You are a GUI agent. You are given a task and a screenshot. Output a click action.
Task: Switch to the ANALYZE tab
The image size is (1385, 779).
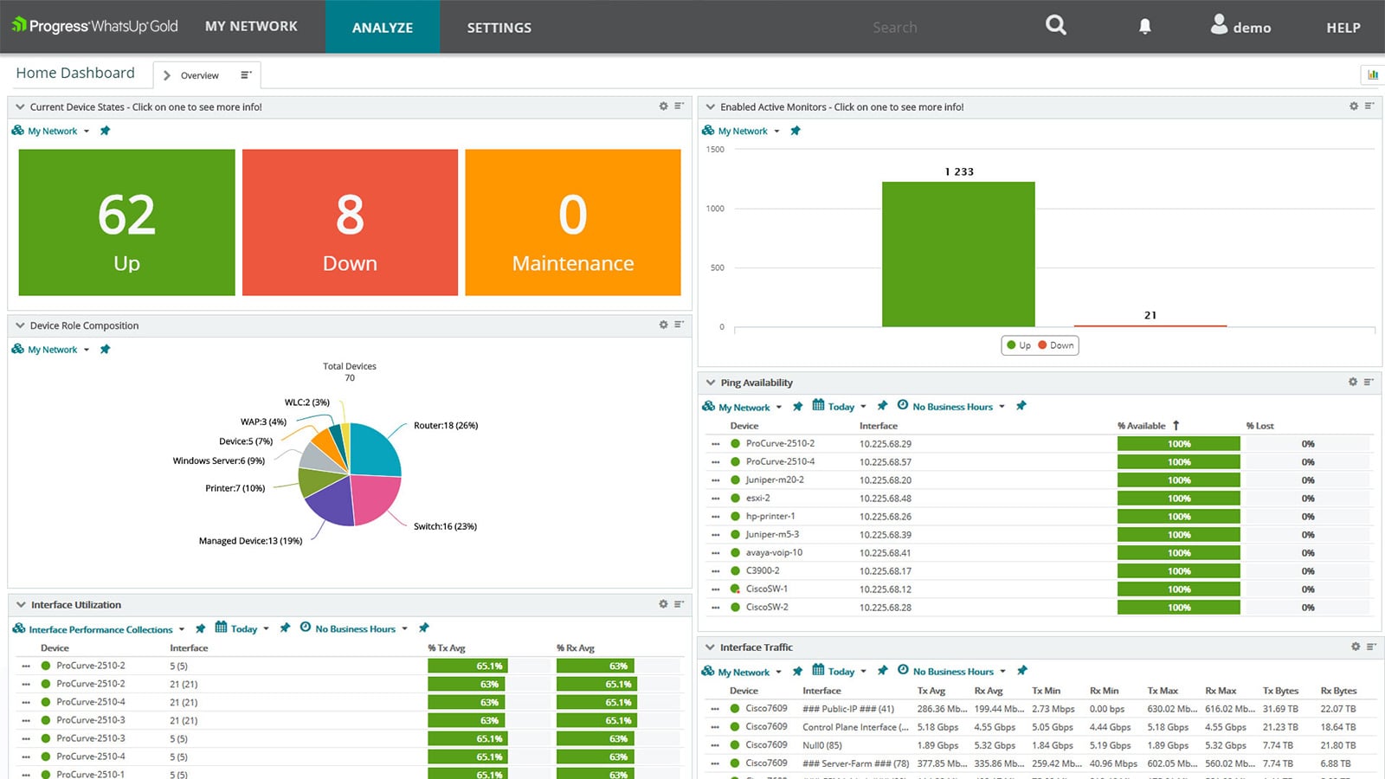[x=382, y=27]
